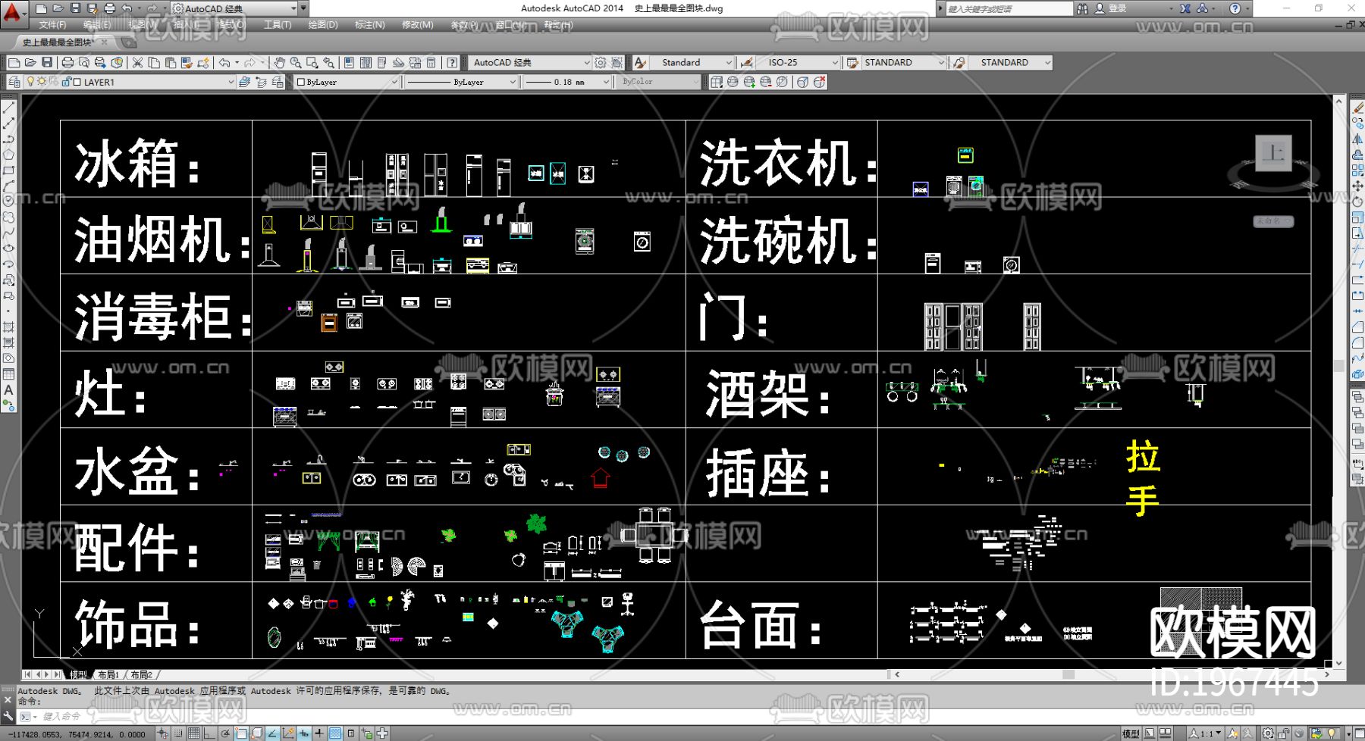This screenshot has height=741, width=1365.
Task: Open the Layer Properties Manager icon
Action: (x=14, y=82)
